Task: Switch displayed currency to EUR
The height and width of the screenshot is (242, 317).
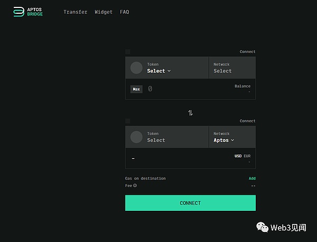Action: [247, 156]
